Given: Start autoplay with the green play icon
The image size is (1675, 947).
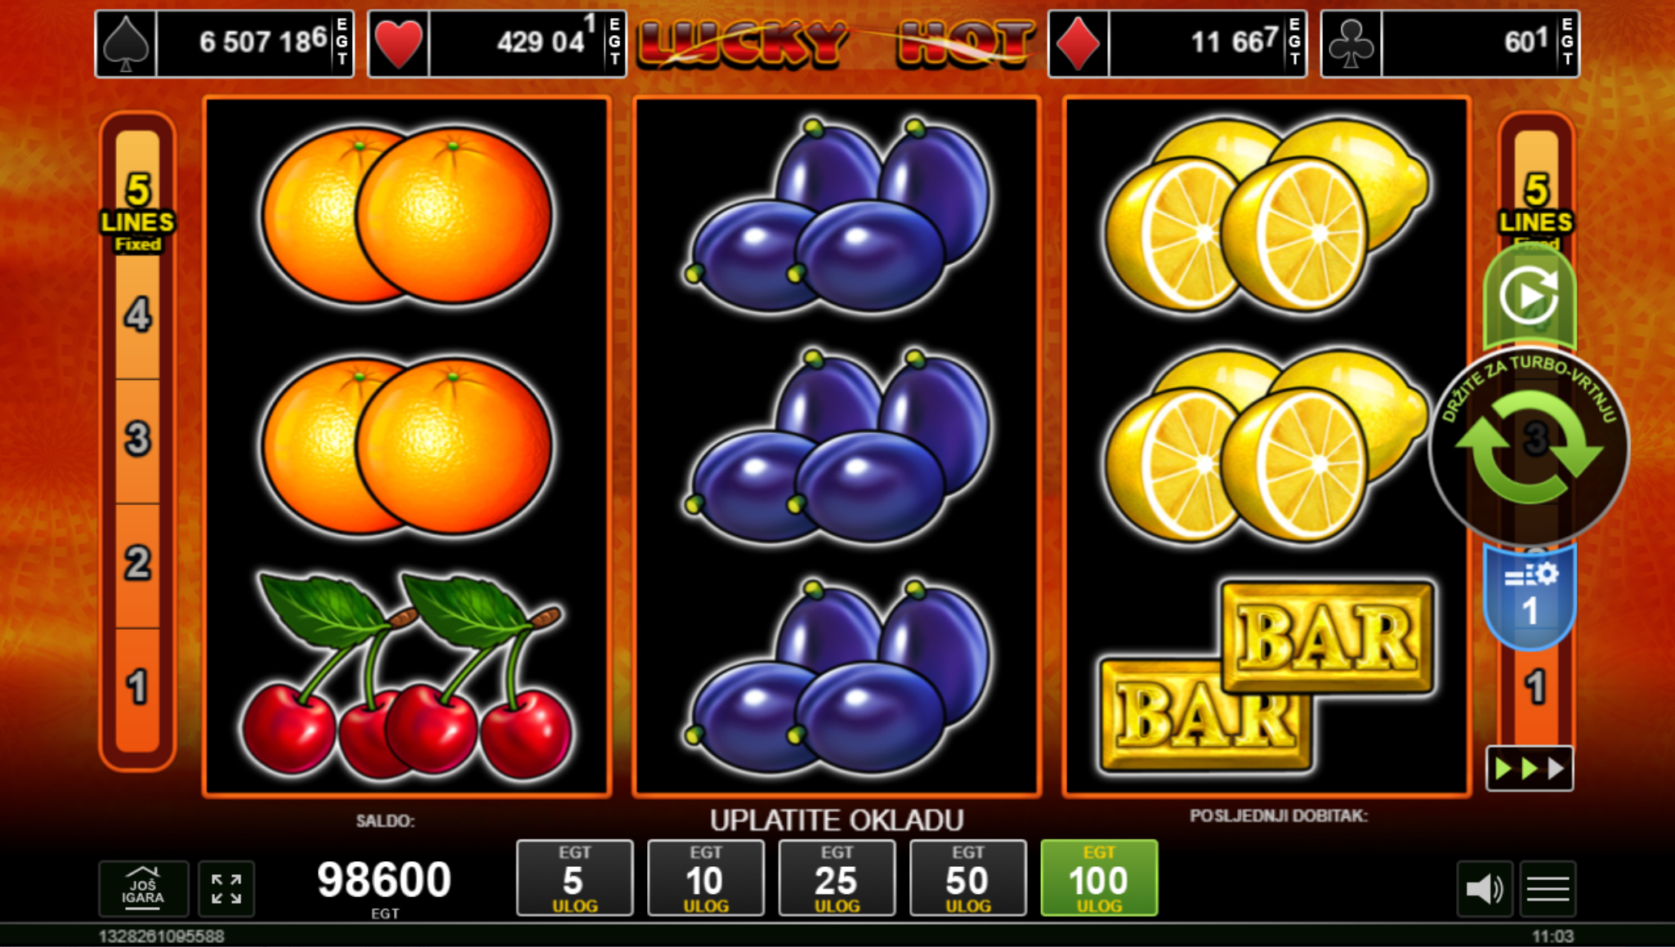Looking at the screenshot, I should tap(1529, 296).
